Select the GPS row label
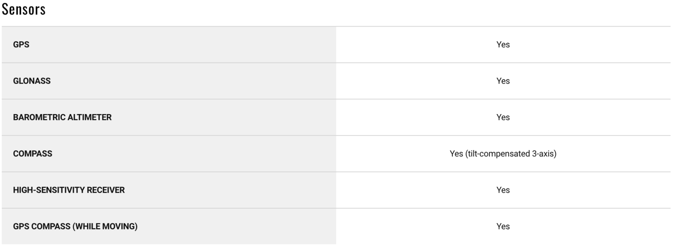 pyautogui.click(x=21, y=45)
